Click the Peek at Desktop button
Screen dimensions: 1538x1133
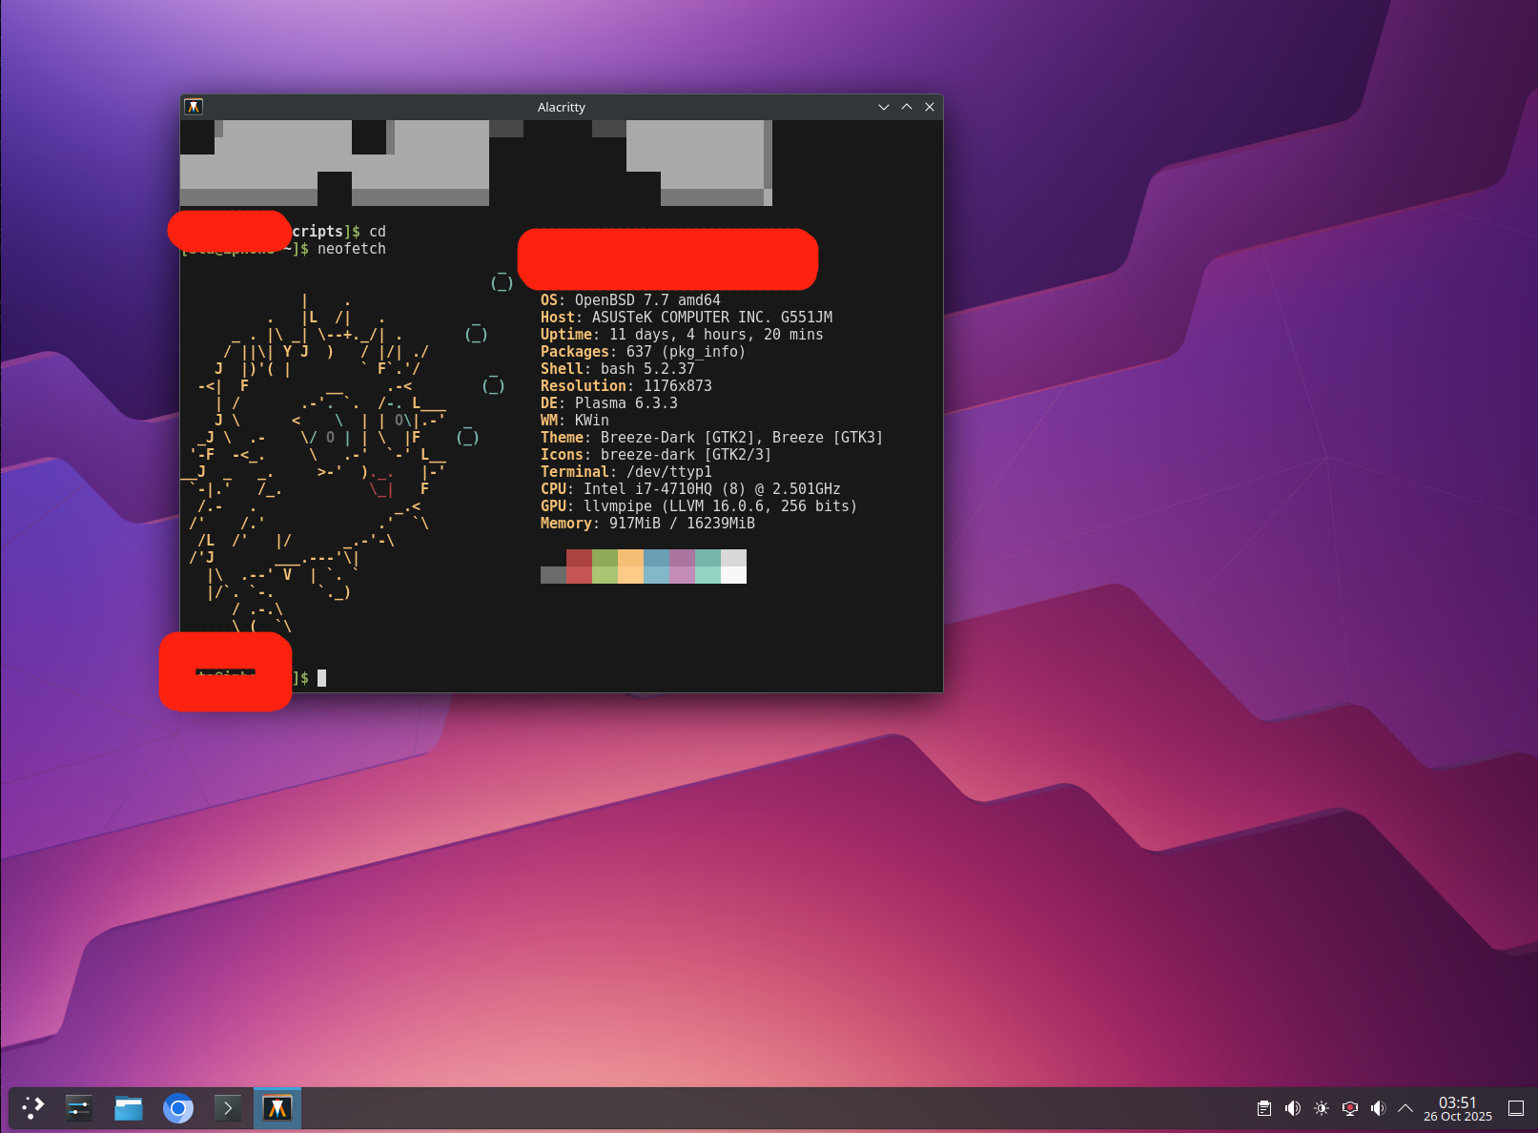pos(1516,1108)
